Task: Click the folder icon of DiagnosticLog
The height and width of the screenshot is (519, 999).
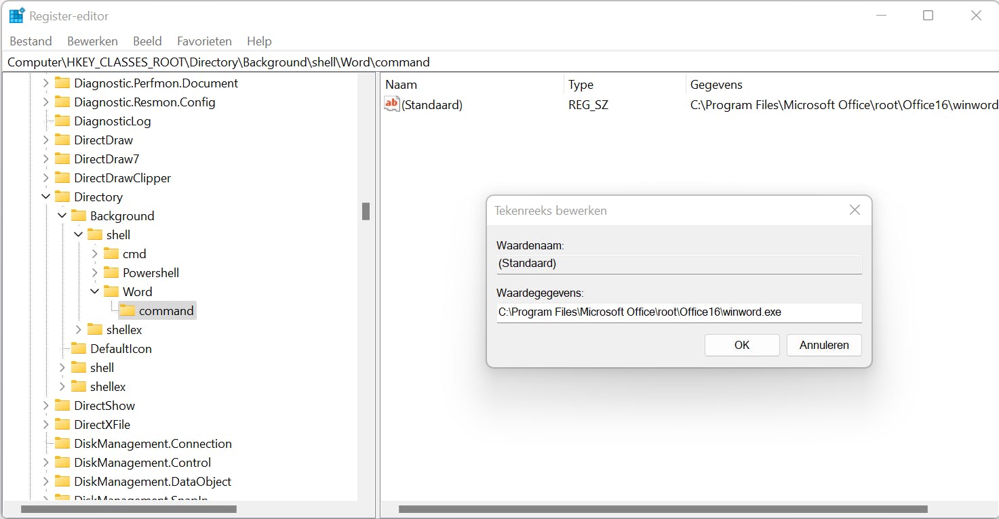Action: (62, 121)
